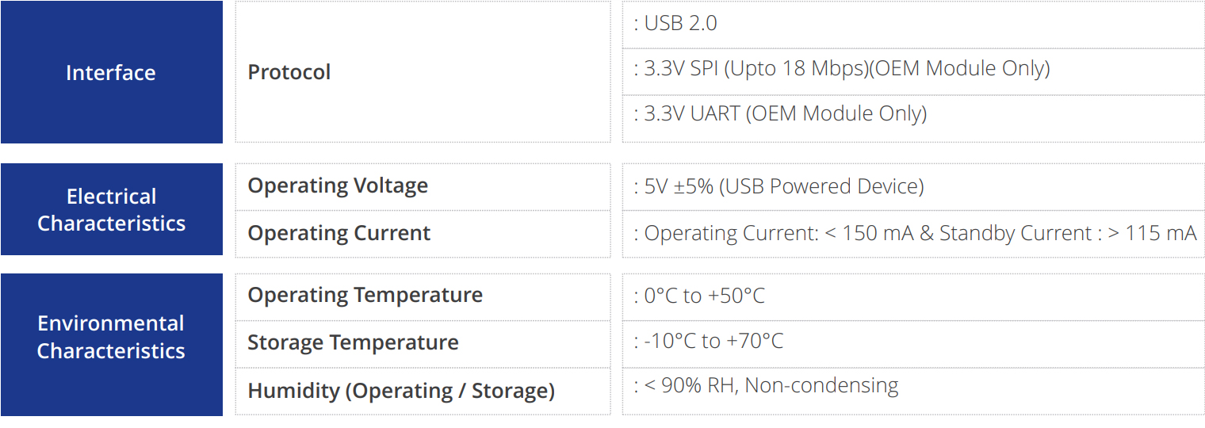Select the Operating Temperature label

pyautogui.click(x=365, y=295)
